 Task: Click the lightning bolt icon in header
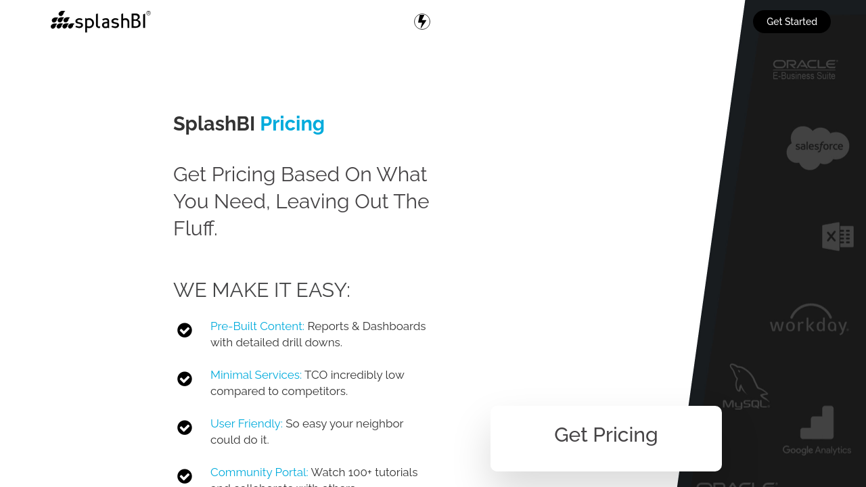click(x=422, y=22)
